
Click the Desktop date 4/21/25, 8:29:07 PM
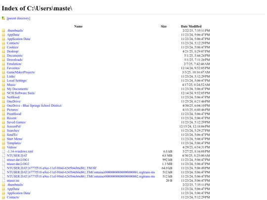click(196, 51)
